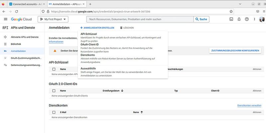Select all checkbox in Dienstkonten table
The height and width of the screenshot is (133, 266).
pyautogui.click(x=54, y=112)
